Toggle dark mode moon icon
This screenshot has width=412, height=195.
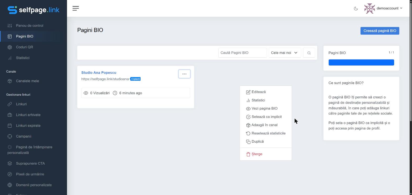coord(356,8)
